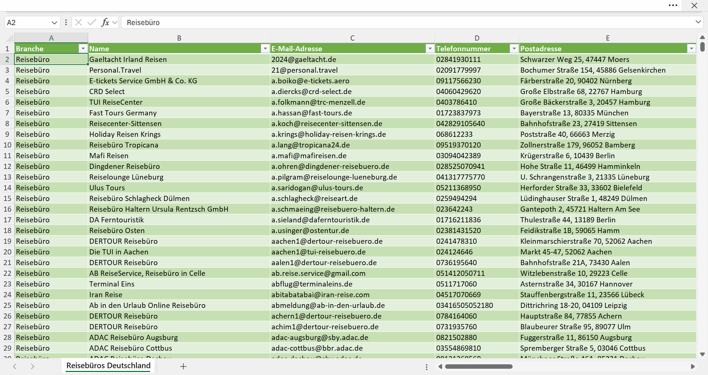Open the Branche column filter dropdown
This screenshot has height=375, width=708.
point(83,49)
